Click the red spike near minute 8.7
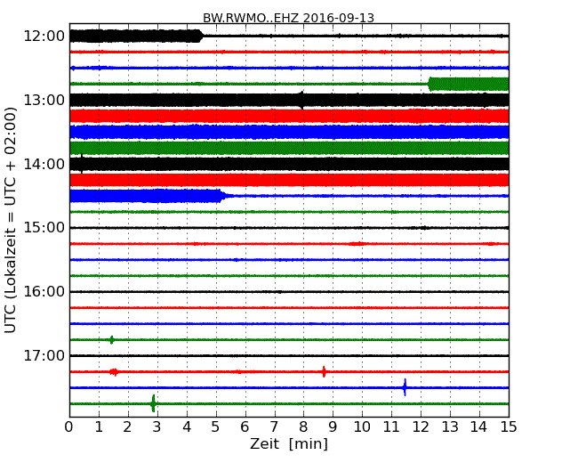 [324, 371]
